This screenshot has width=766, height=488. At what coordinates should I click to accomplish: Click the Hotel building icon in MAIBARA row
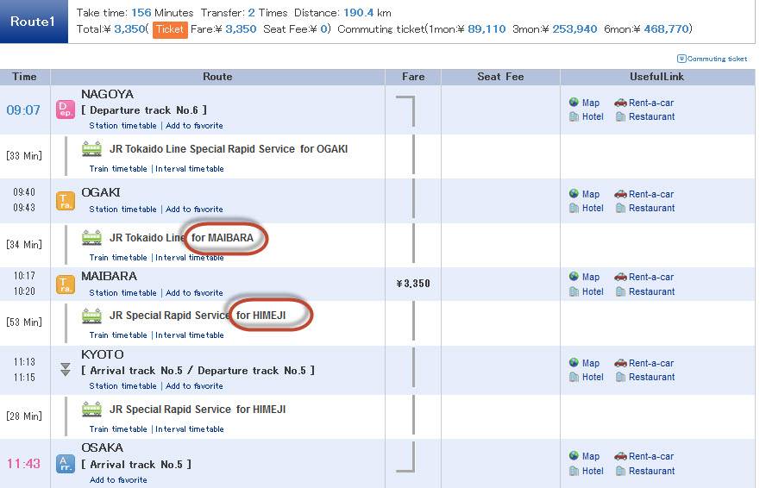click(x=574, y=291)
